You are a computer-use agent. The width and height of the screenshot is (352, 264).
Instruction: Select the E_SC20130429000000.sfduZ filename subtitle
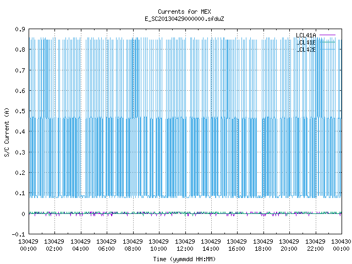(x=184, y=19)
